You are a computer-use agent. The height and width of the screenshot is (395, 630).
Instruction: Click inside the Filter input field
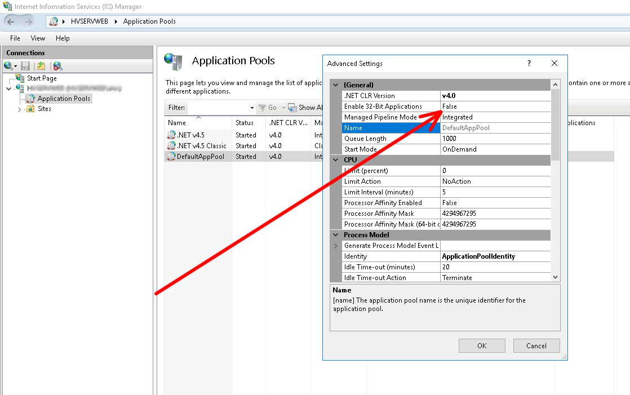tap(218, 108)
